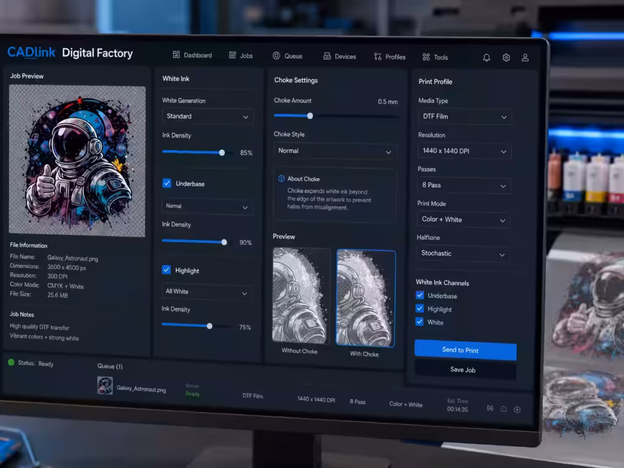The width and height of the screenshot is (624, 468).
Task: Open the Halftone Stochastic dropdown
Action: point(463,253)
